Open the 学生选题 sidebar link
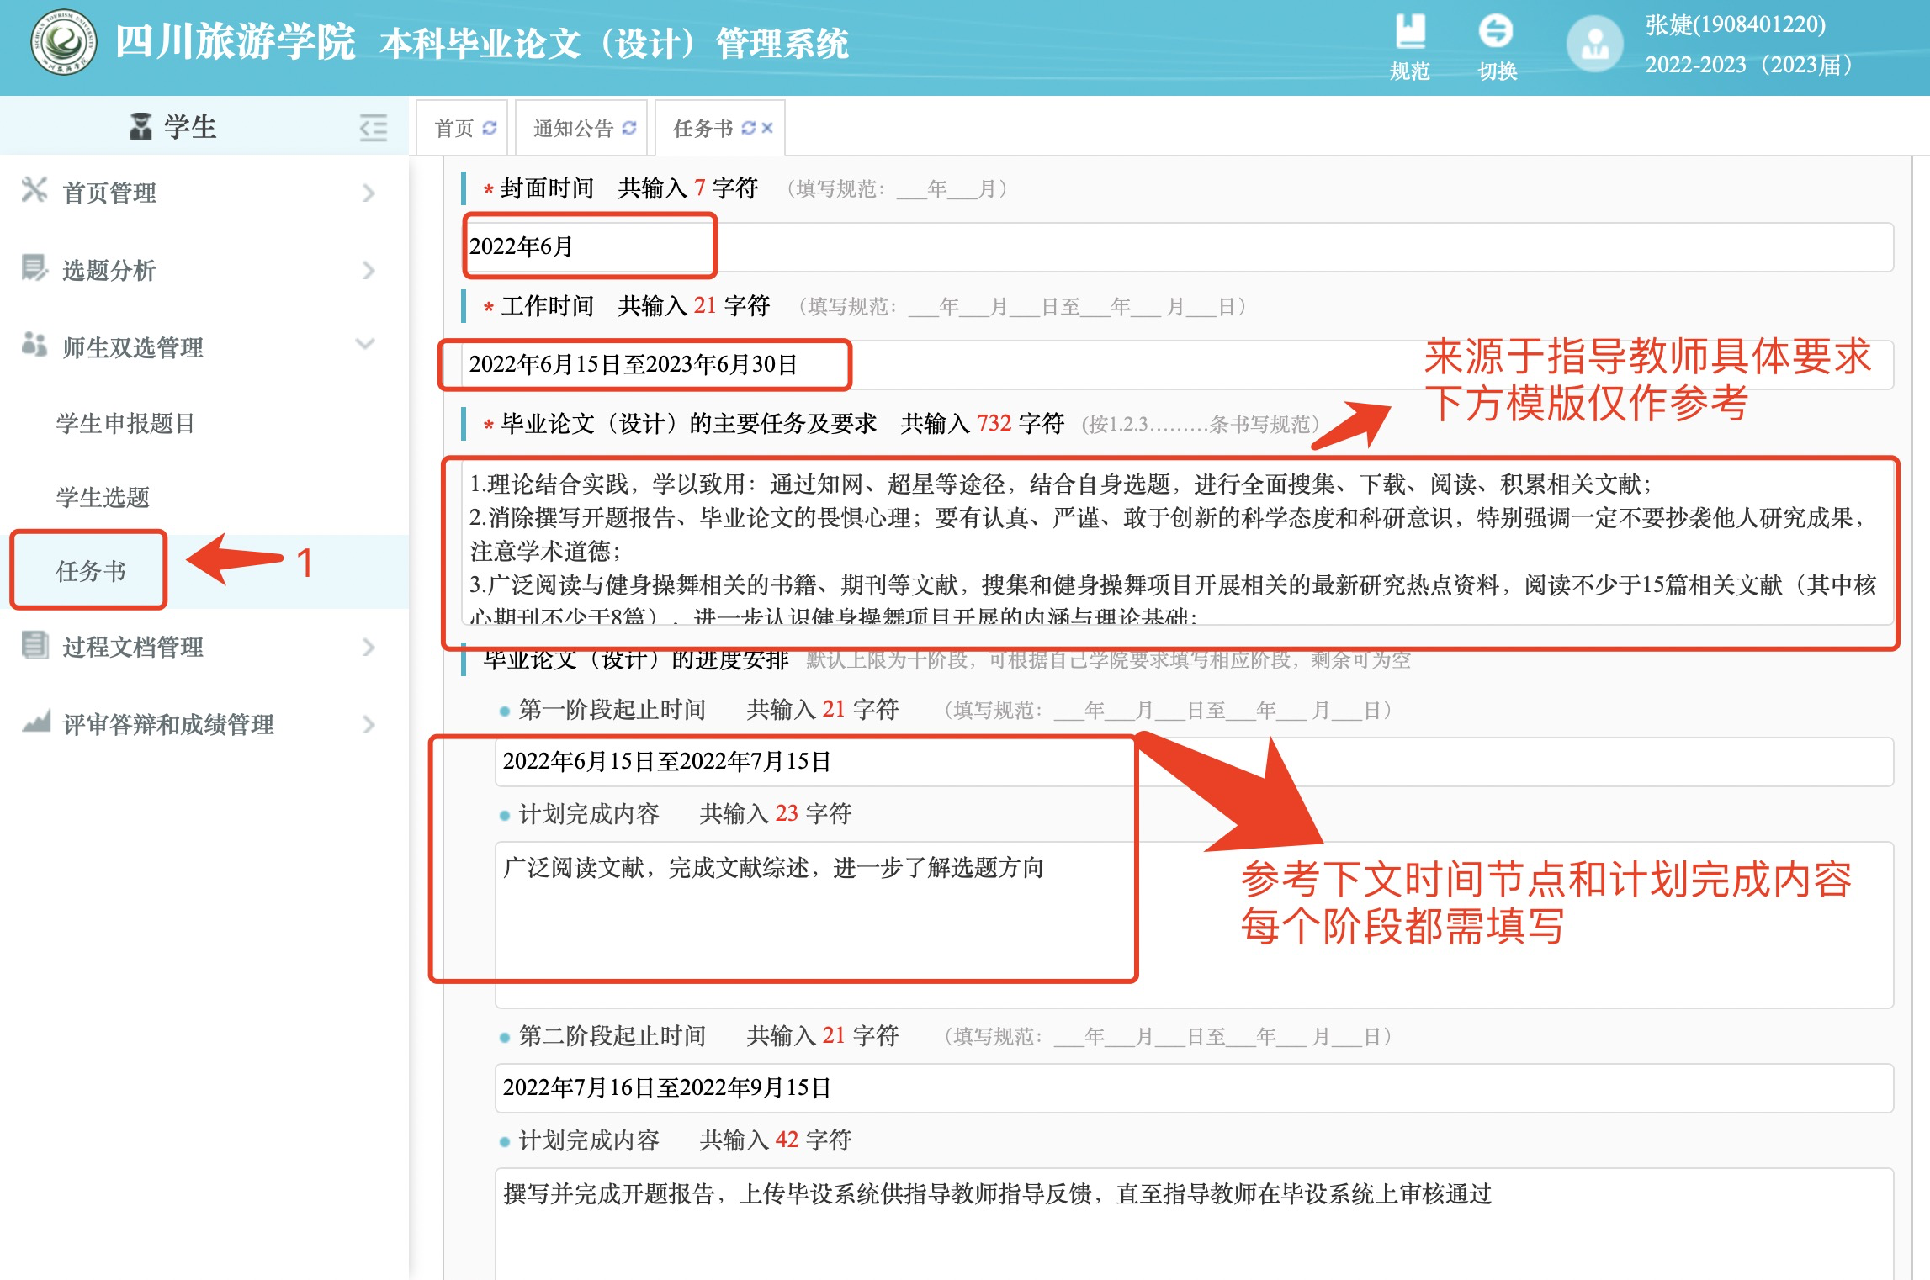 click(103, 497)
